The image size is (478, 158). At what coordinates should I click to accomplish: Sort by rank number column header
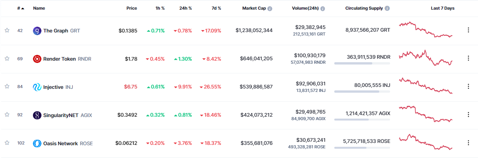[x=20, y=8]
